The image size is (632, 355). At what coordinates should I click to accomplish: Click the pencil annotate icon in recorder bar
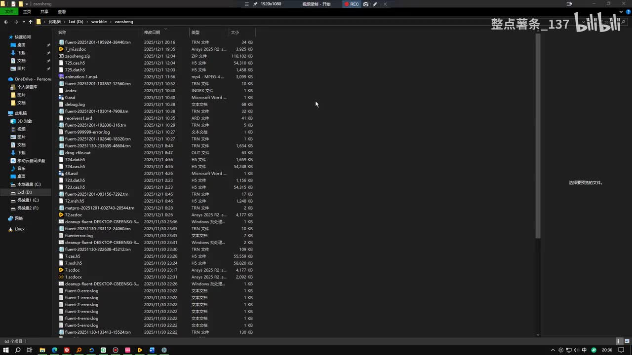click(x=375, y=4)
